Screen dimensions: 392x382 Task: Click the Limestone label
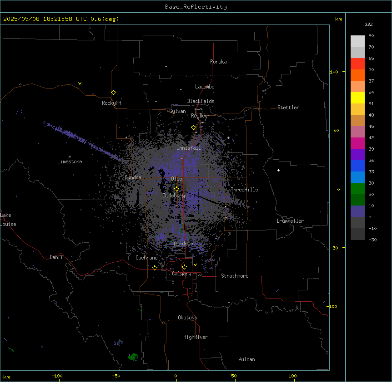tap(70, 162)
